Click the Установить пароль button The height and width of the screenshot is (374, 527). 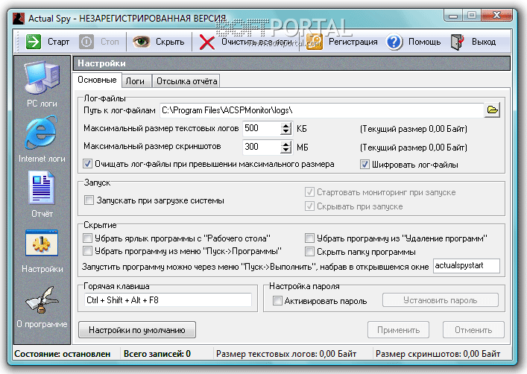pyautogui.click(x=441, y=300)
